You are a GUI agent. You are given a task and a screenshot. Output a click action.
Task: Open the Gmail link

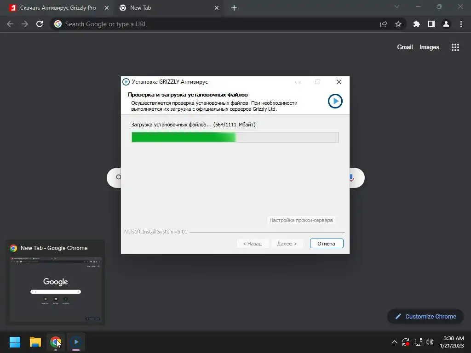coord(405,47)
